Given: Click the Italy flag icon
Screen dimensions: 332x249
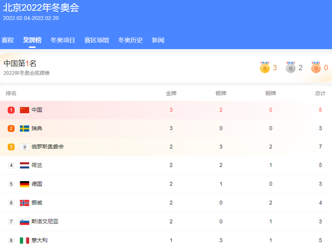Looking at the screenshot, I should (24, 240).
